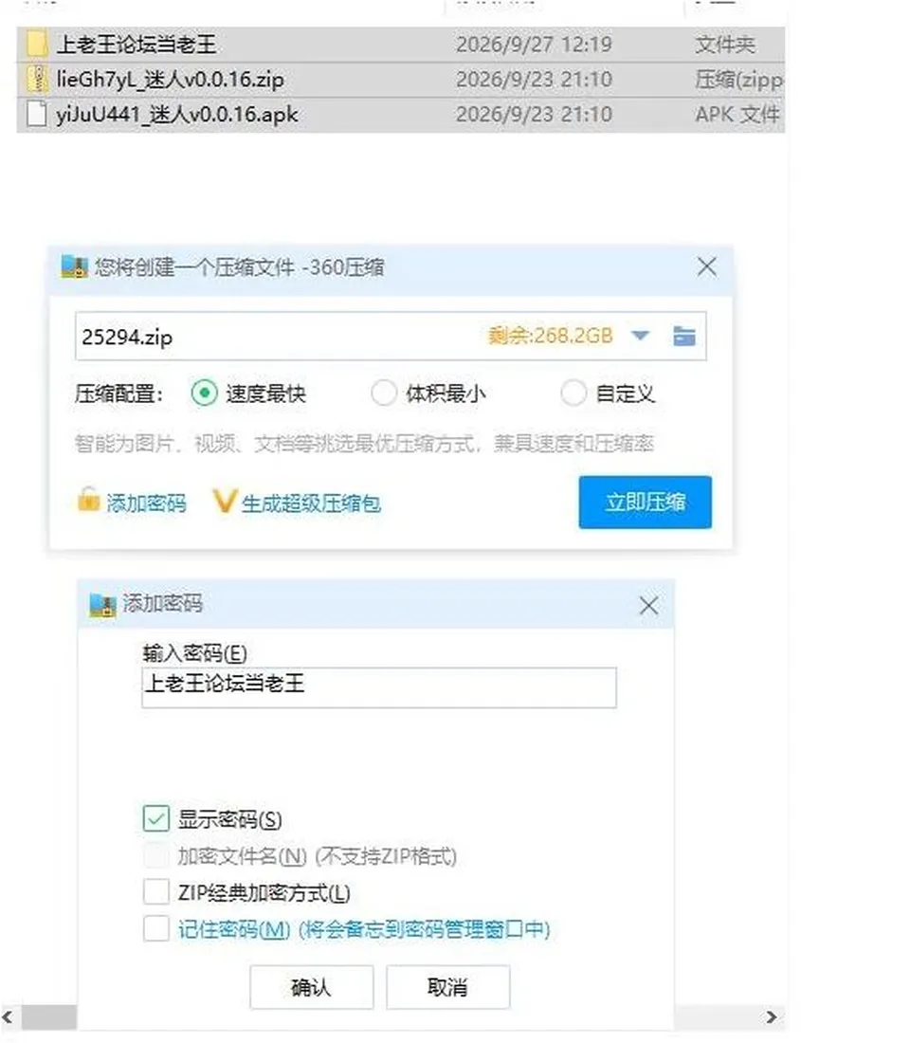Click the 剩余:268.2GB free space text
910x1043 pixels.
(x=550, y=336)
